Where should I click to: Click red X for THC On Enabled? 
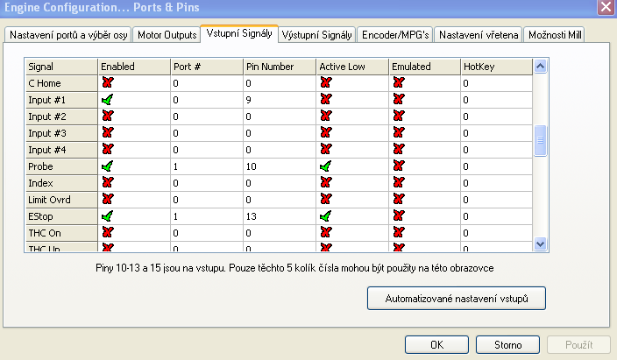click(108, 232)
